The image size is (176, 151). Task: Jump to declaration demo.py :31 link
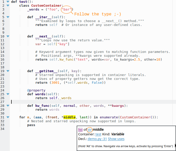click(x=97, y=139)
